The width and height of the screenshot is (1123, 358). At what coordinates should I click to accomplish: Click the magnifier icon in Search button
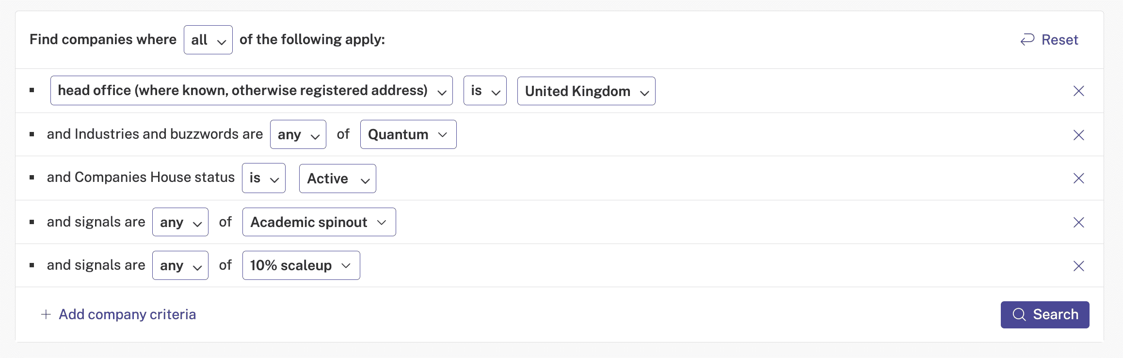tap(1019, 314)
